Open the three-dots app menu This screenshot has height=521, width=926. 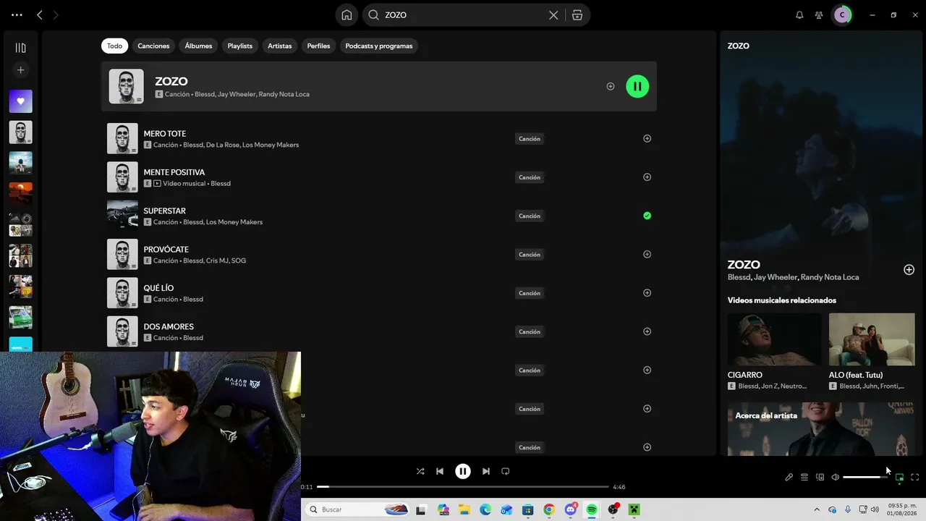point(17,14)
